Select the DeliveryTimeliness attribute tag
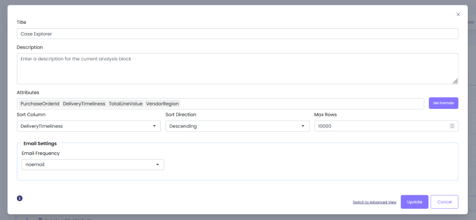 [84, 104]
